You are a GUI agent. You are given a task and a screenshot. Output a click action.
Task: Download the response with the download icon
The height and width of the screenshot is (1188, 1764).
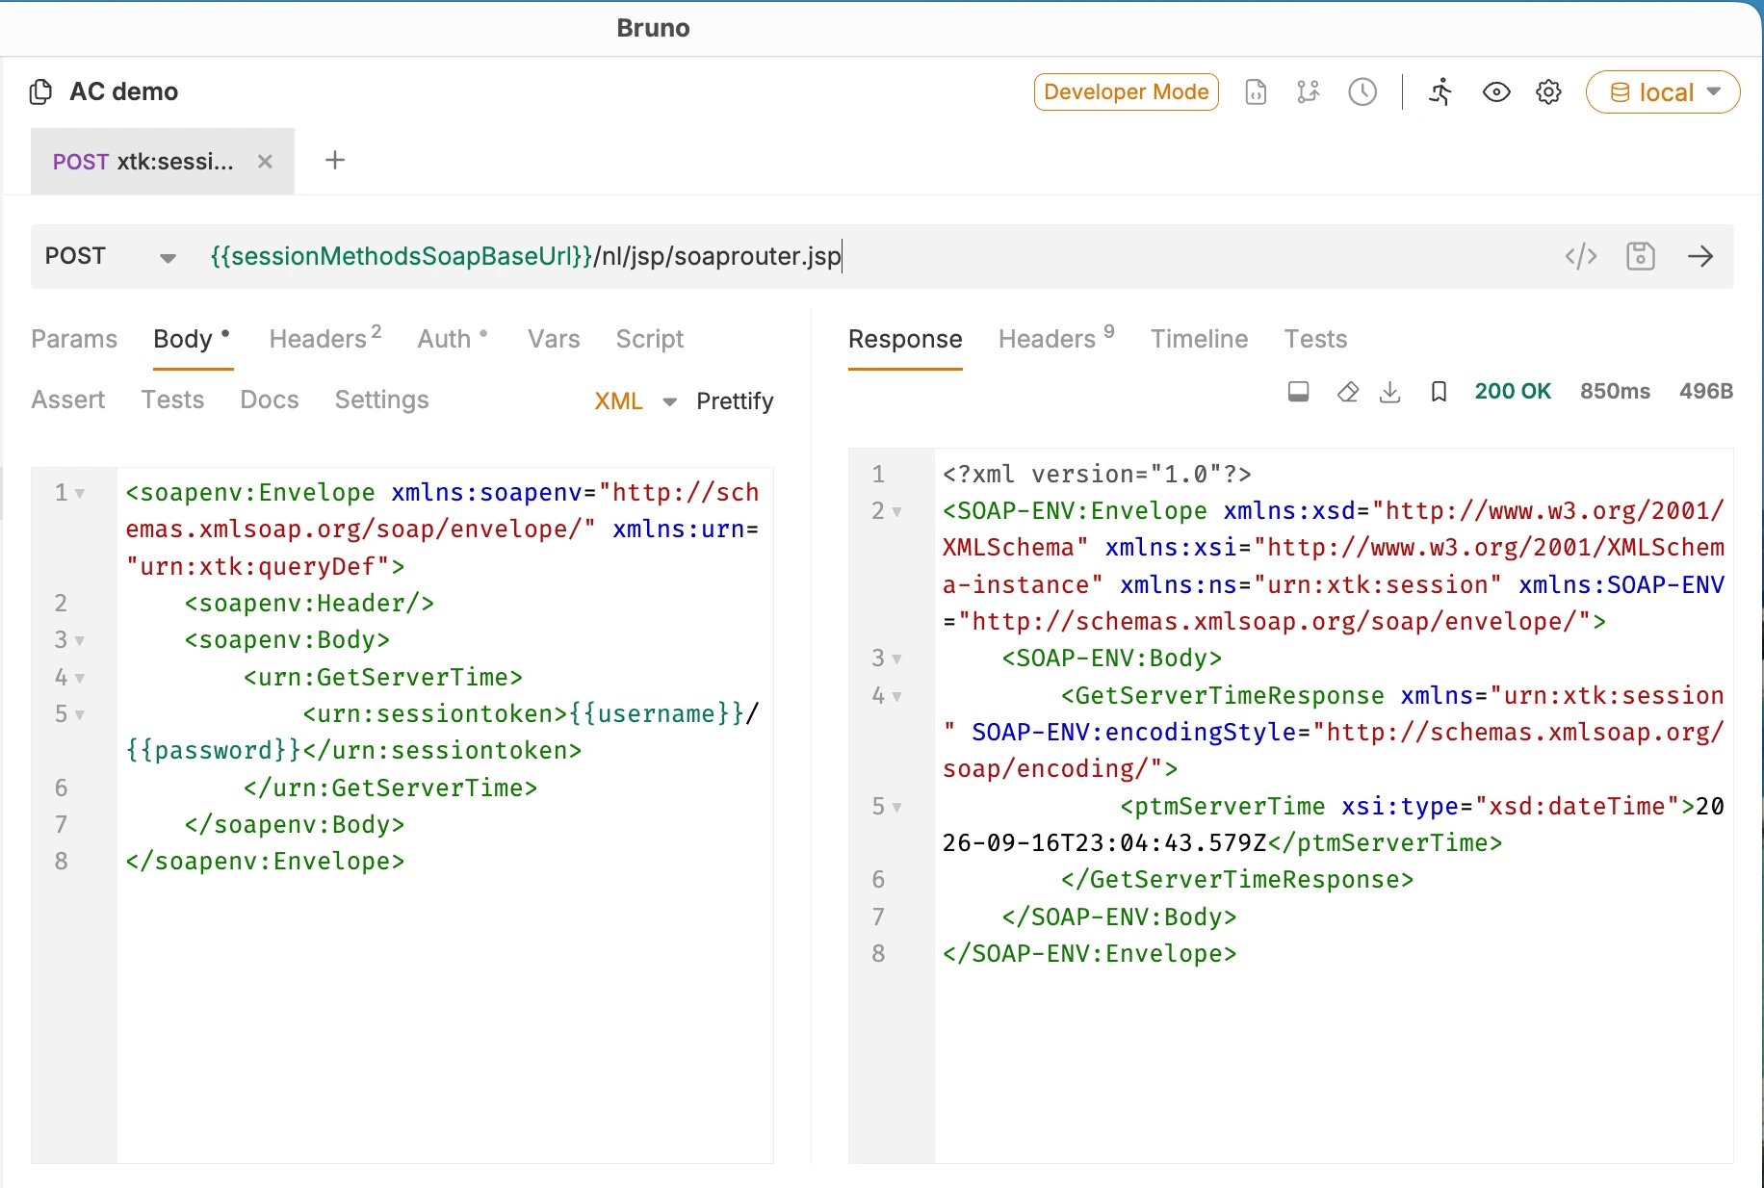point(1390,392)
